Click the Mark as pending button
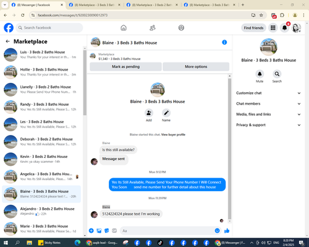Viewport: 309px width, 247px height. 125,67
